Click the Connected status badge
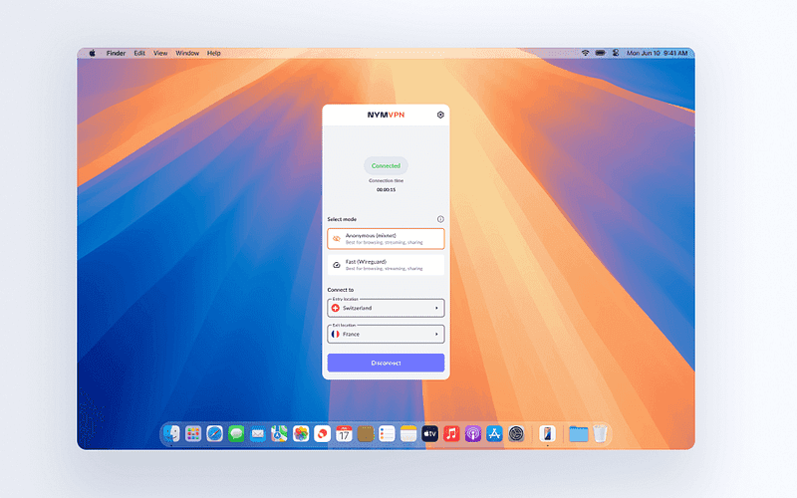The width and height of the screenshot is (797, 498). coord(386,165)
